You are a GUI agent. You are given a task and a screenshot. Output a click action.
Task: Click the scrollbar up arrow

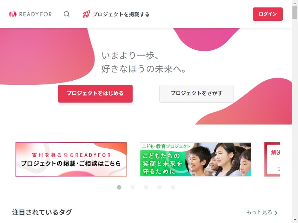[295, 3]
